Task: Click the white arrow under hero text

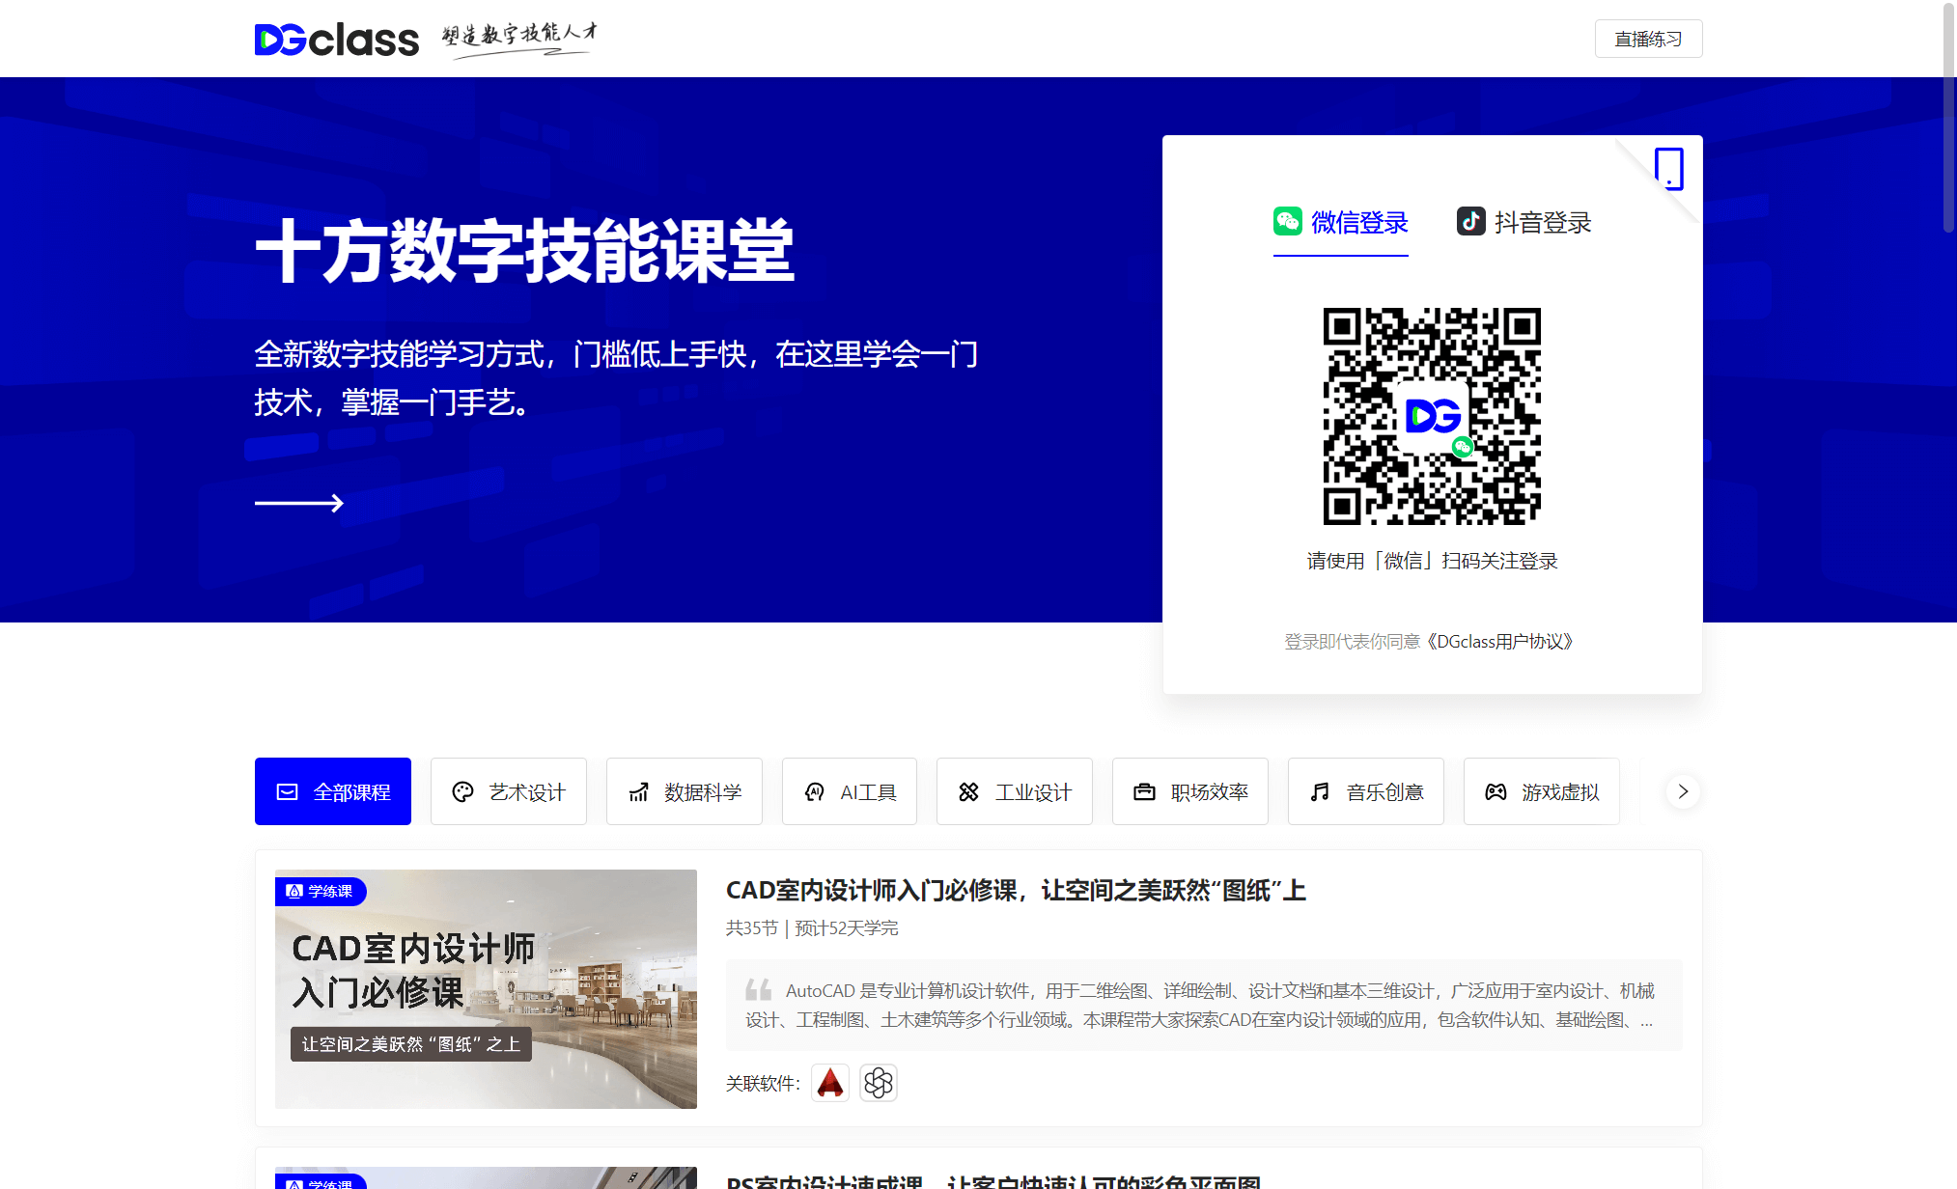Action: (298, 503)
